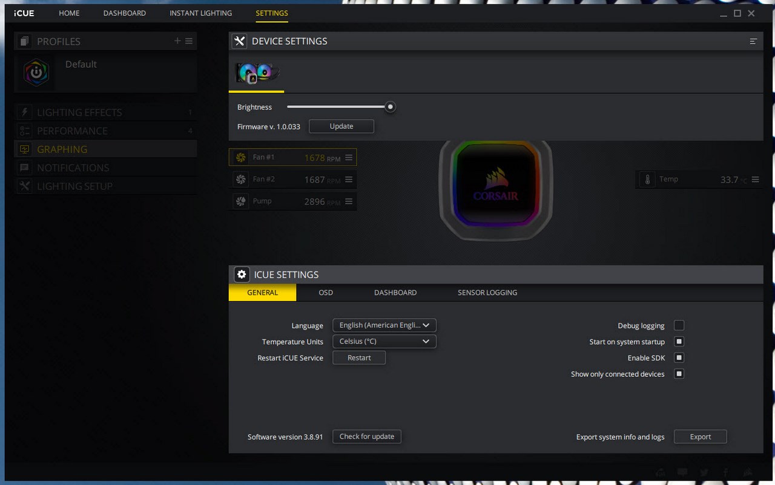Restart the iCUE service
775x485 pixels.
(x=359, y=358)
